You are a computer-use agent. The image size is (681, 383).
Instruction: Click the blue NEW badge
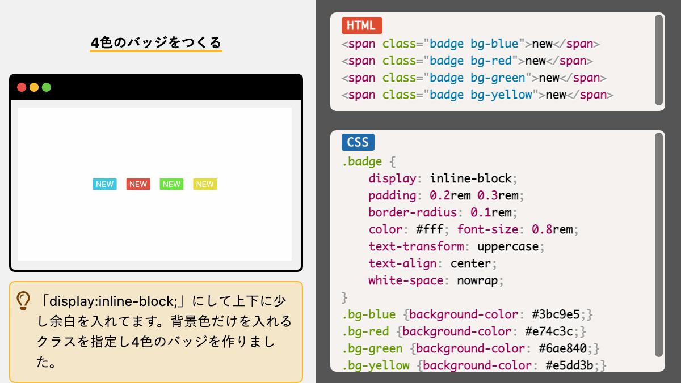tap(104, 184)
